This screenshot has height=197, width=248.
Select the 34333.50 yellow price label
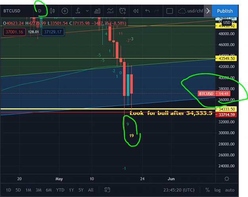point(226,109)
